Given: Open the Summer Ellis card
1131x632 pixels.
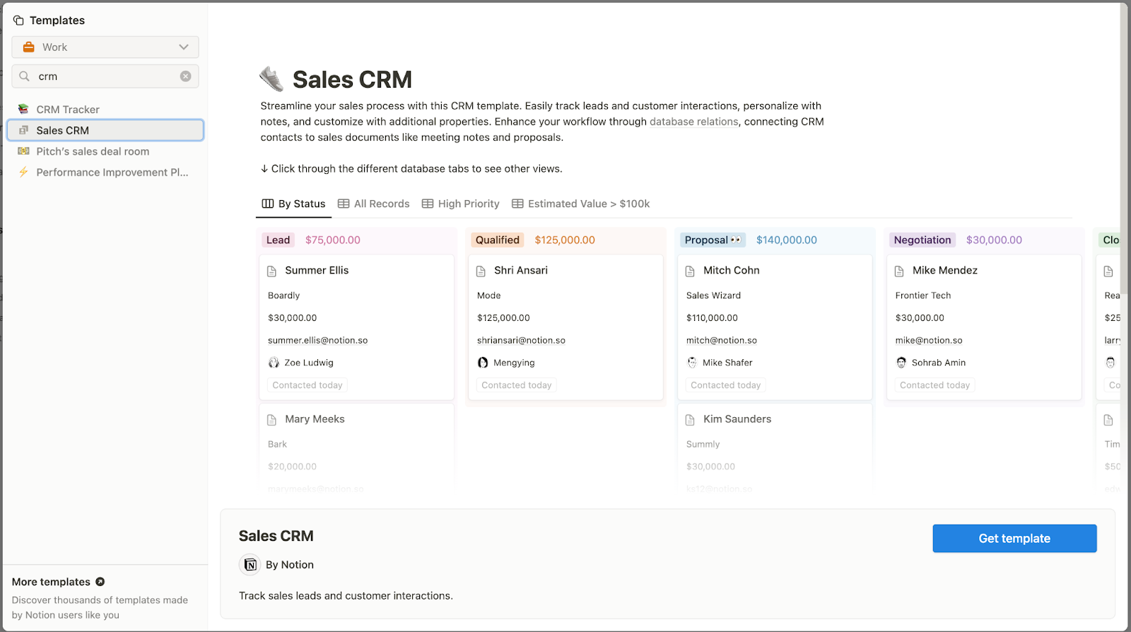Looking at the screenshot, I should [x=357, y=327].
